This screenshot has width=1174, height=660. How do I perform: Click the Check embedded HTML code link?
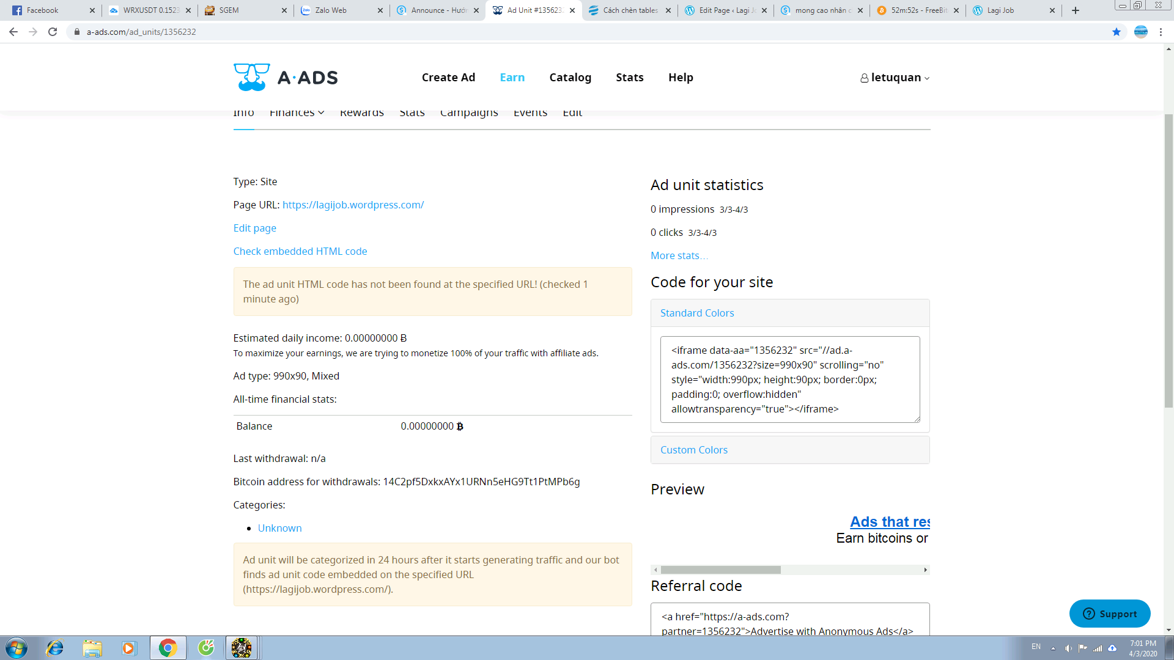click(300, 251)
